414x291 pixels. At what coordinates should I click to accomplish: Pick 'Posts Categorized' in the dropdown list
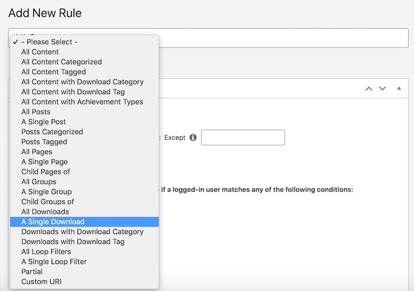click(52, 132)
